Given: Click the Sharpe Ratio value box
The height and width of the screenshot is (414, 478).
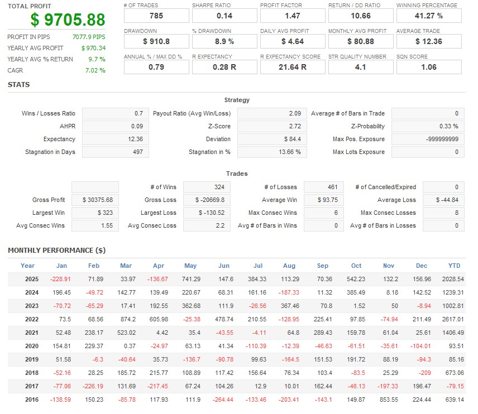Looking at the screenshot, I should pos(224,16).
